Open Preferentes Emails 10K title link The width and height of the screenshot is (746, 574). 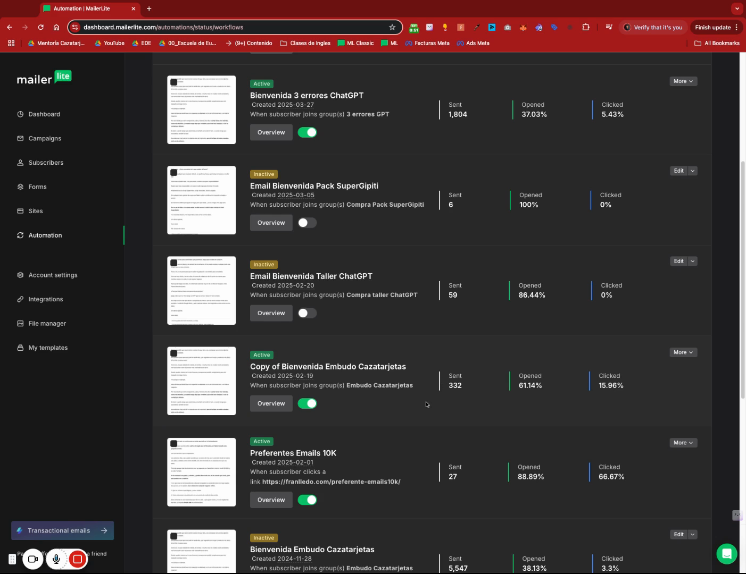click(293, 453)
